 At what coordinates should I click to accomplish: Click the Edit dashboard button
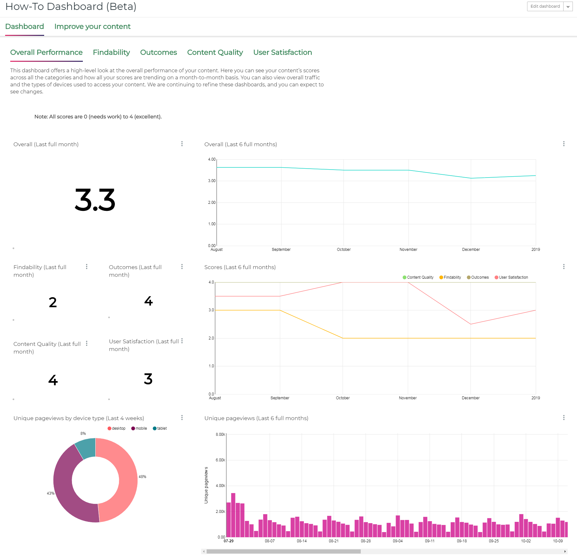(x=545, y=6)
